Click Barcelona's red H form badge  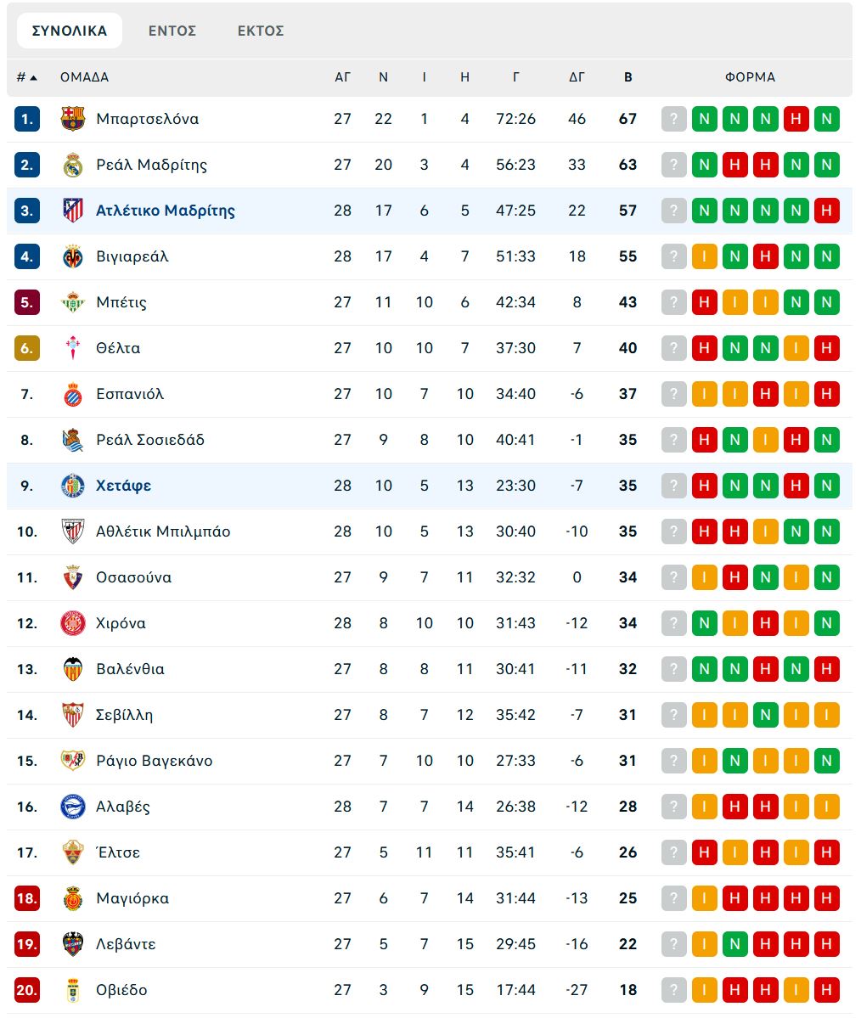(796, 119)
